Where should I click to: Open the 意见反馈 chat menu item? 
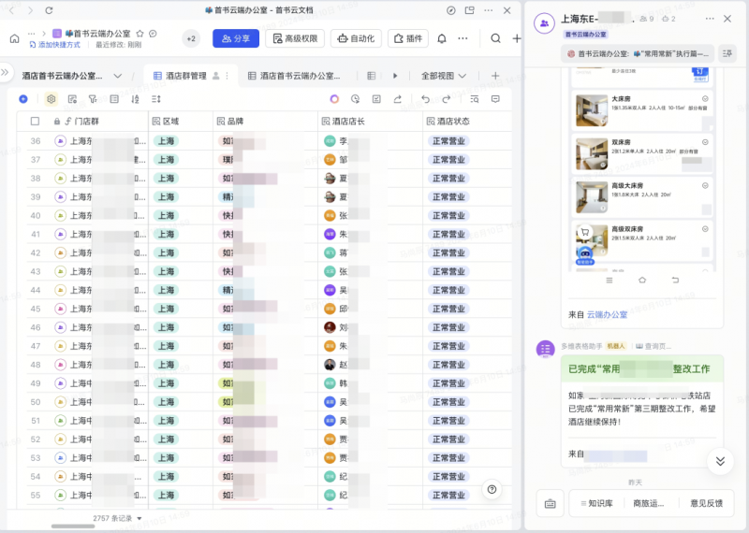707,503
